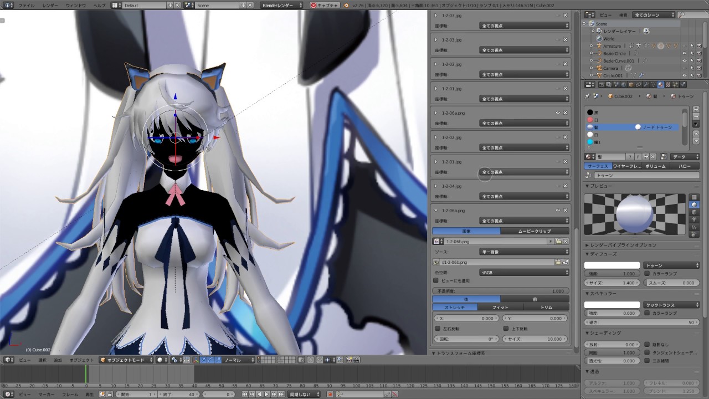This screenshot has width=709, height=399.
Task: Open the オブジェクトモード mode dropdown
Action: point(126,360)
